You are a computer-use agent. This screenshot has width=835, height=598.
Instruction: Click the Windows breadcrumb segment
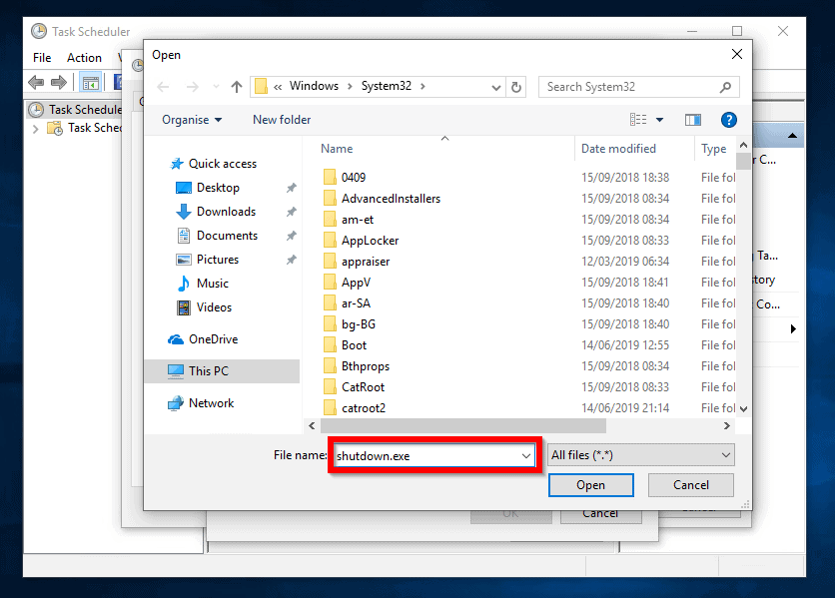coord(314,86)
